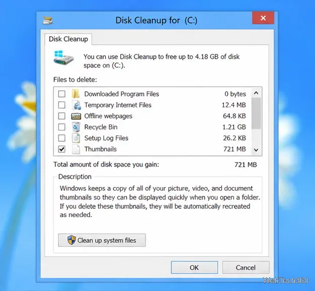Viewport: 315px width, 291px height.
Task: Click the 'Disk Cleanup for (C:)' window title
Action: (156, 21)
